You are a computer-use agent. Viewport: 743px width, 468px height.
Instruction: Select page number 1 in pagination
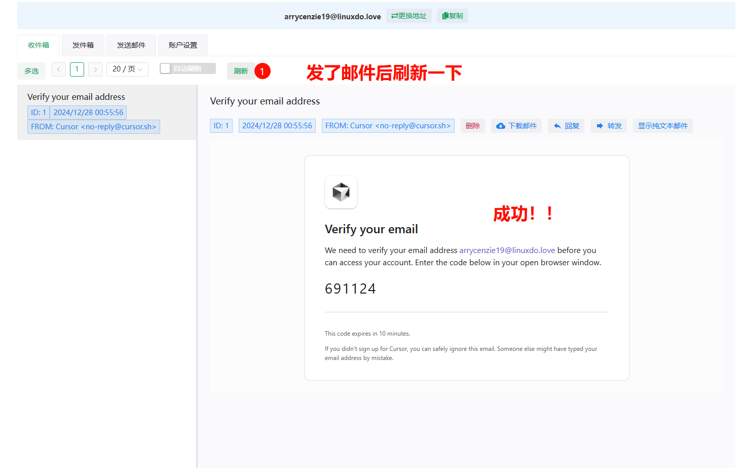(x=77, y=69)
